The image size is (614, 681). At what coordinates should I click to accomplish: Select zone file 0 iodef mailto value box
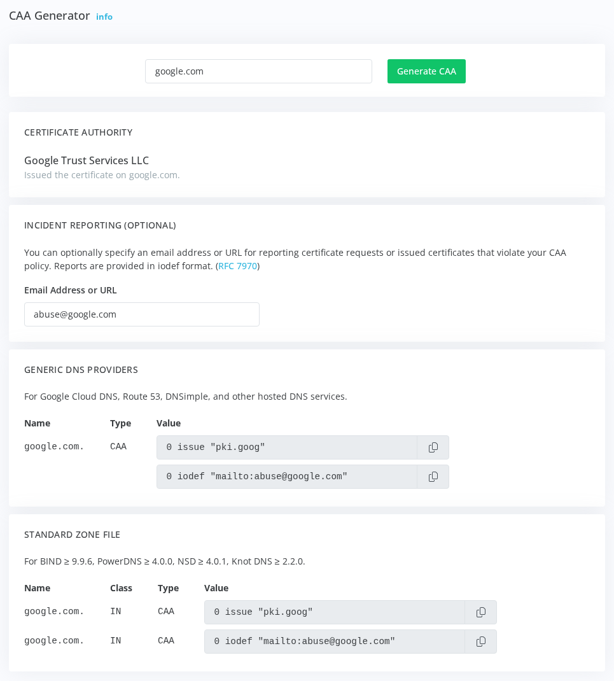click(334, 642)
